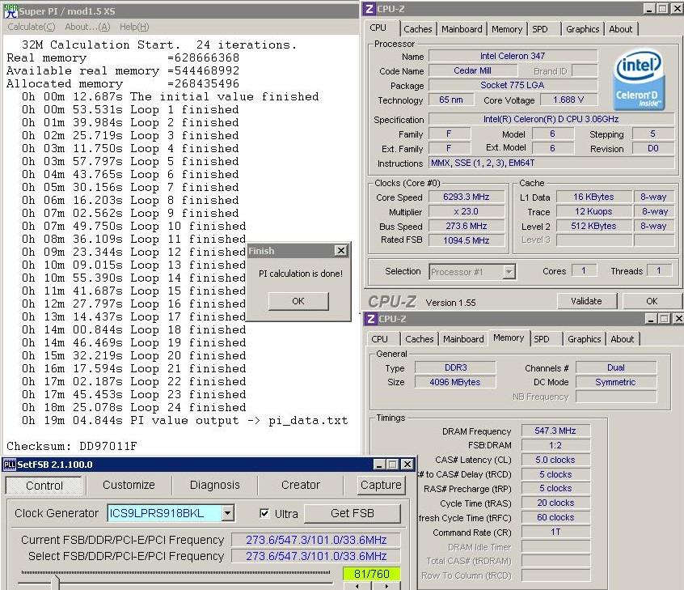Open the About menu in Super PI
684x590 pixels.
87,27
